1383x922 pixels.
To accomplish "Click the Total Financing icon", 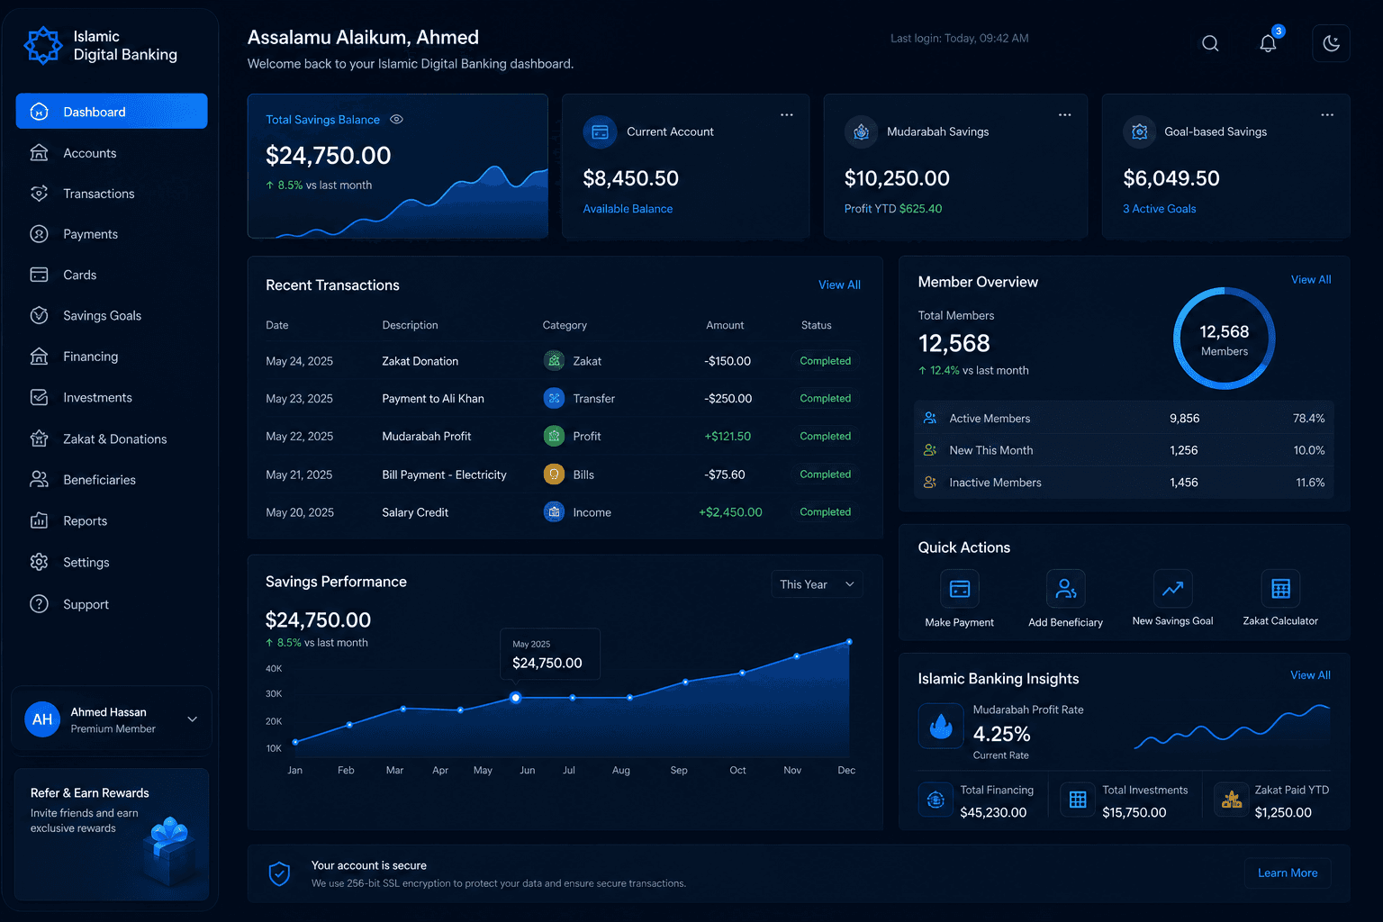I will pos(936,800).
